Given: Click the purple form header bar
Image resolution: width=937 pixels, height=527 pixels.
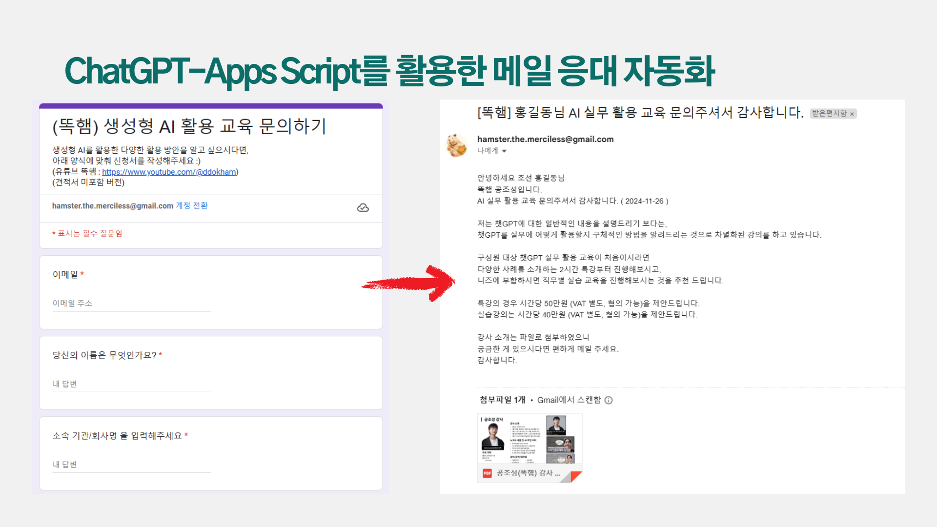Looking at the screenshot, I should (x=211, y=105).
